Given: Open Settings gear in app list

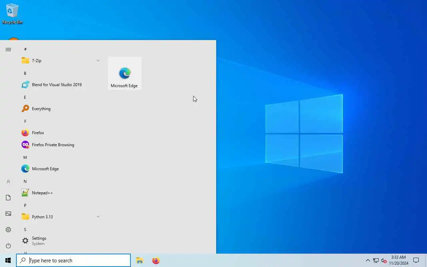Looking at the screenshot, I should coord(25,241).
